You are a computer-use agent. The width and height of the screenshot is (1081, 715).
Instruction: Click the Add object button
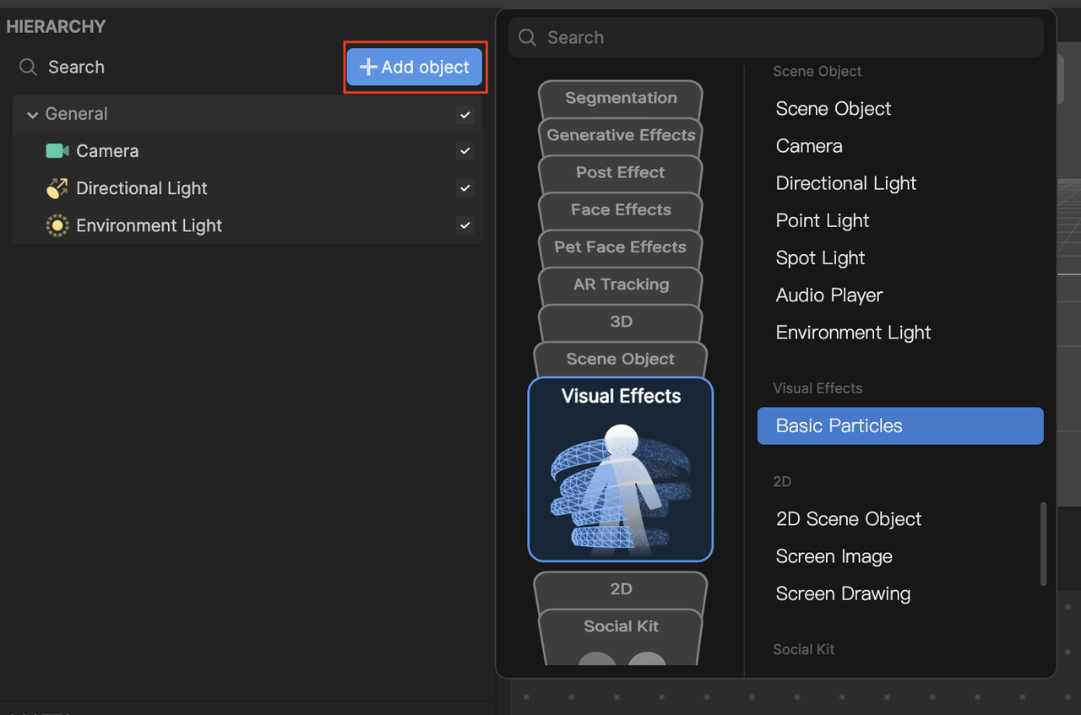pos(415,67)
